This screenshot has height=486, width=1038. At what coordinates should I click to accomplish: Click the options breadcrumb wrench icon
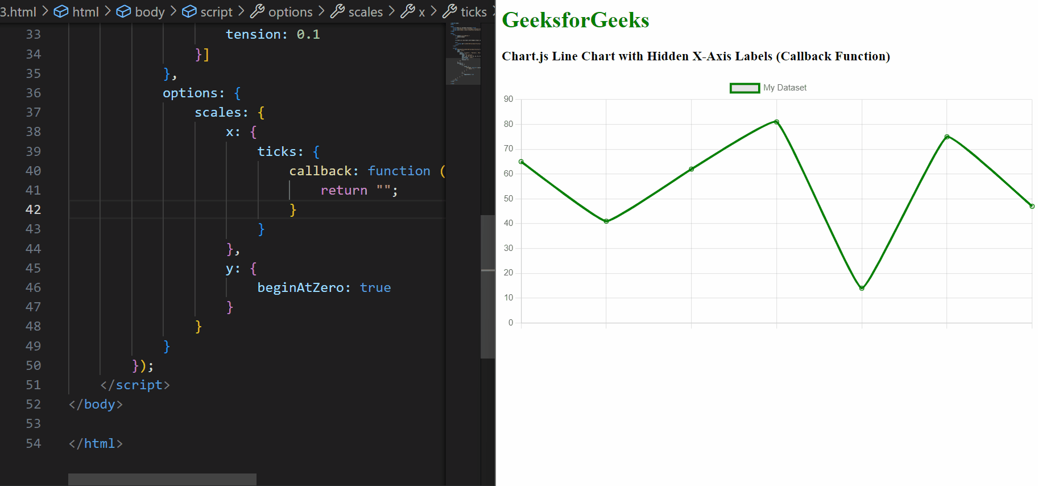click(257, 11)
